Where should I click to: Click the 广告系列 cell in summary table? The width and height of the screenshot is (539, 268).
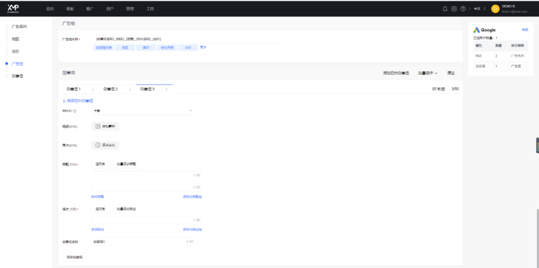[518, 55]
